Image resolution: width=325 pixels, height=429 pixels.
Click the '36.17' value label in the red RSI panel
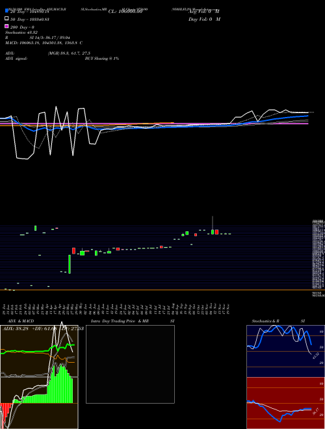coord(316,411)
